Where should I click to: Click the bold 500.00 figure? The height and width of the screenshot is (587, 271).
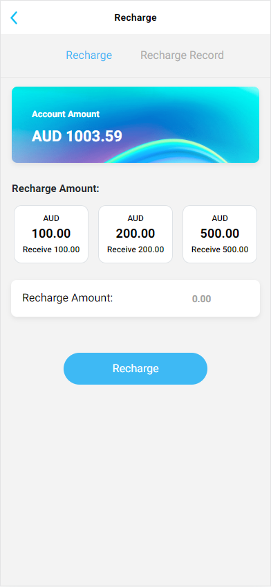(x=220, y=234)
